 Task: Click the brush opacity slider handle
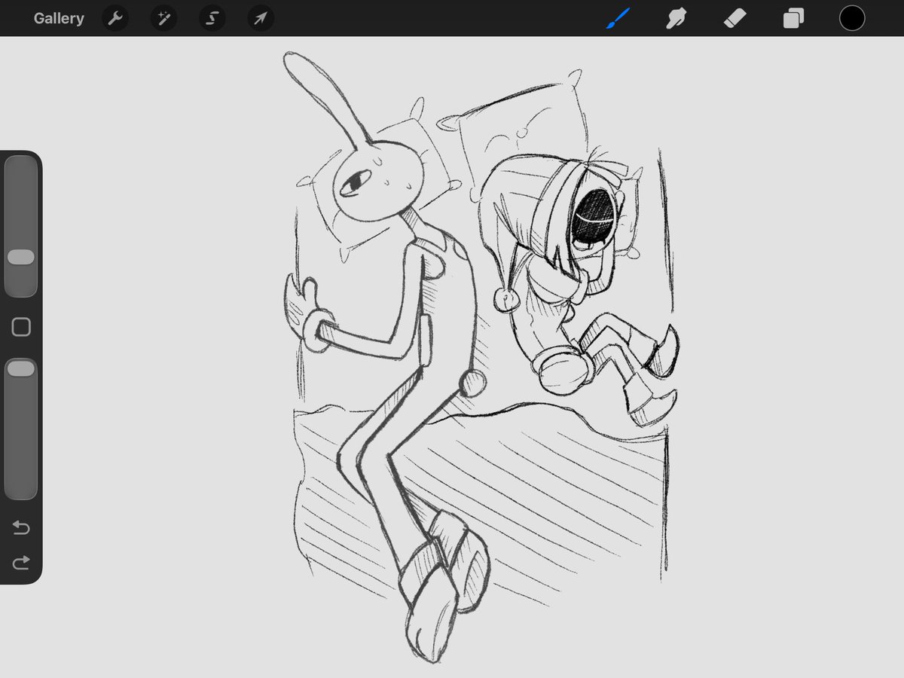pos(21,368)
